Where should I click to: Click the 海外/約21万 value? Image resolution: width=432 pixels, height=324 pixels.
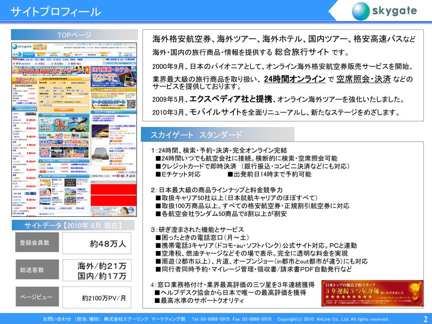(x=102, y=266)
